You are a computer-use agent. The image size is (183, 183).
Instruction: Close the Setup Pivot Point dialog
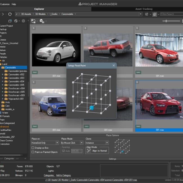[114, 66]
